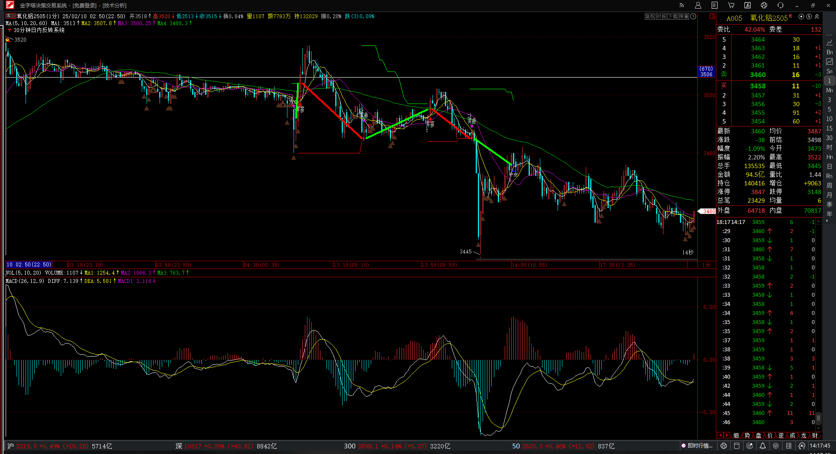Click the clock icon beside 限量

click(x=693, y=16)
